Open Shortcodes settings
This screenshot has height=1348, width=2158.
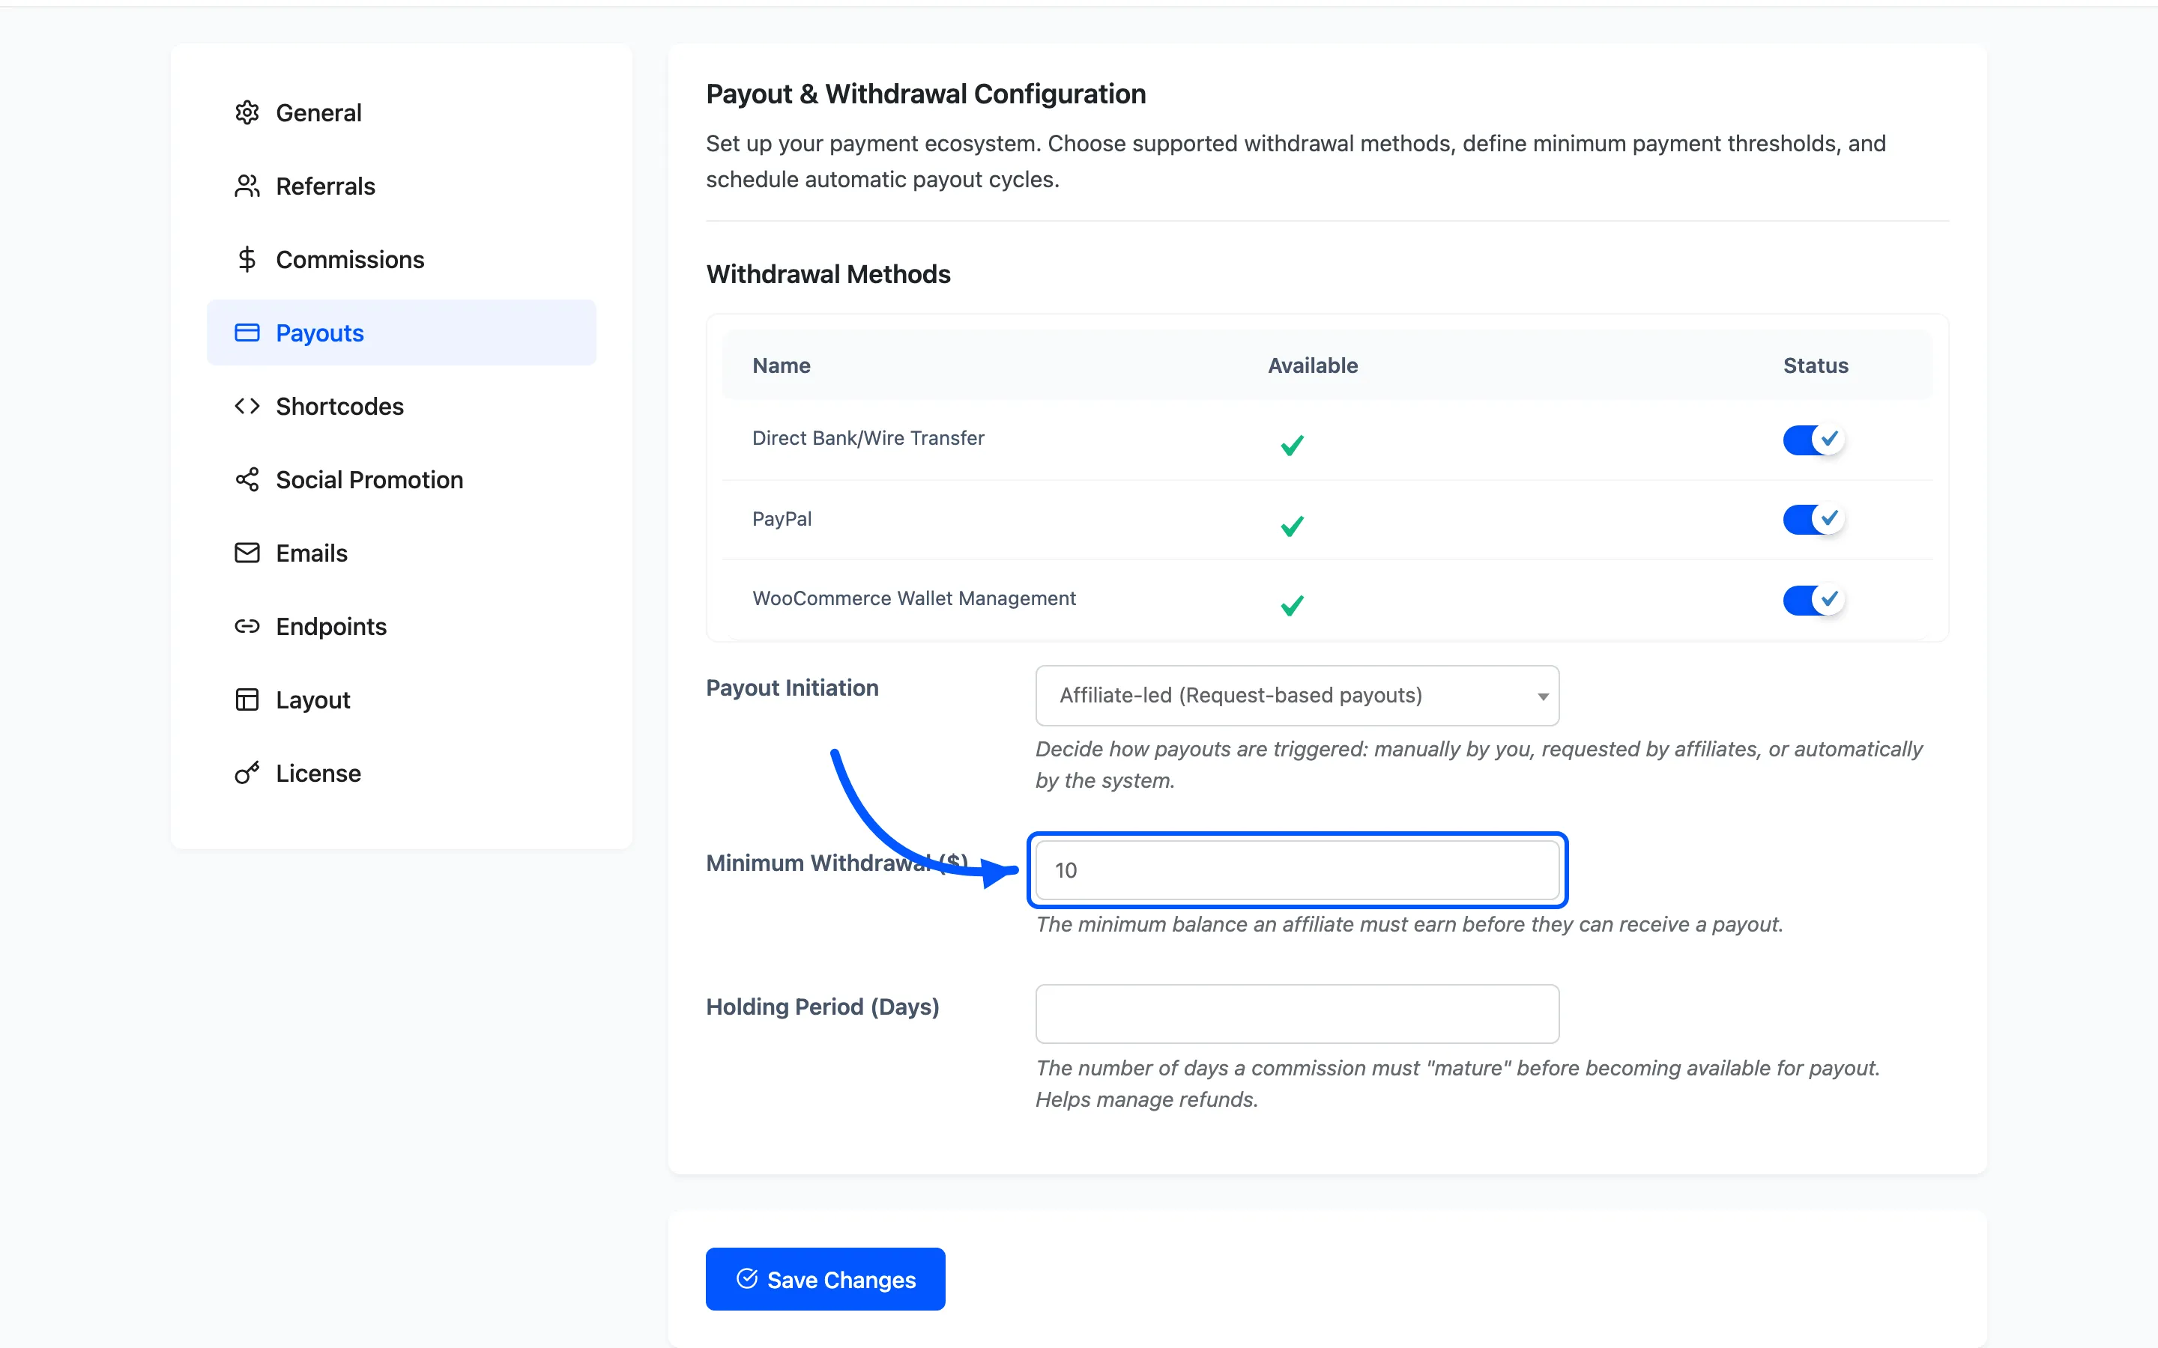(402, 406)
